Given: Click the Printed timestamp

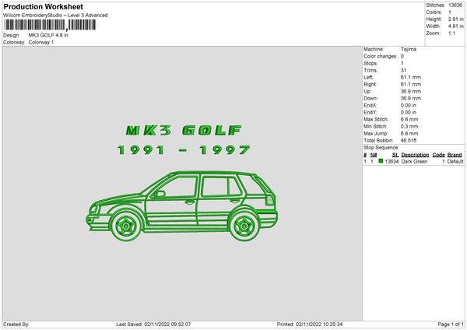Looking at the screenshot, I should tap(310, 325).
